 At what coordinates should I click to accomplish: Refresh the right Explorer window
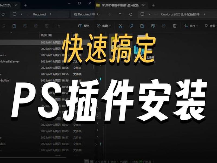[131, 14]
